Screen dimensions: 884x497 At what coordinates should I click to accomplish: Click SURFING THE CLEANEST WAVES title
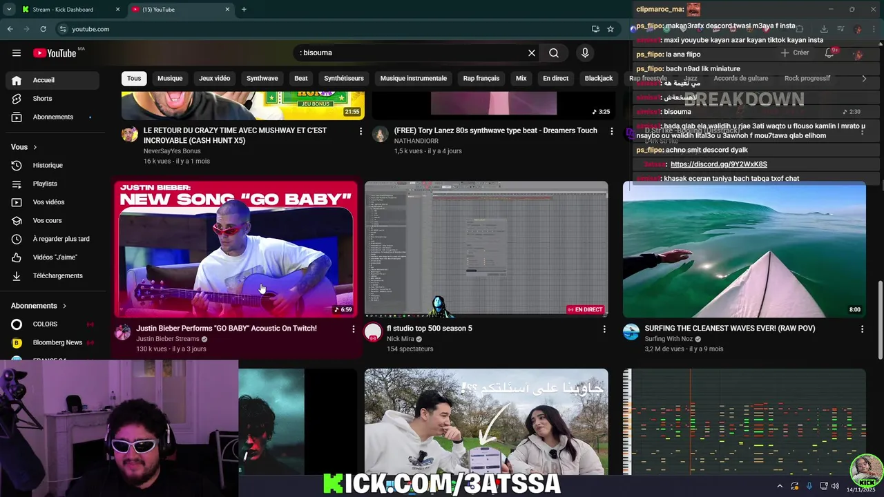pos(730,329)
